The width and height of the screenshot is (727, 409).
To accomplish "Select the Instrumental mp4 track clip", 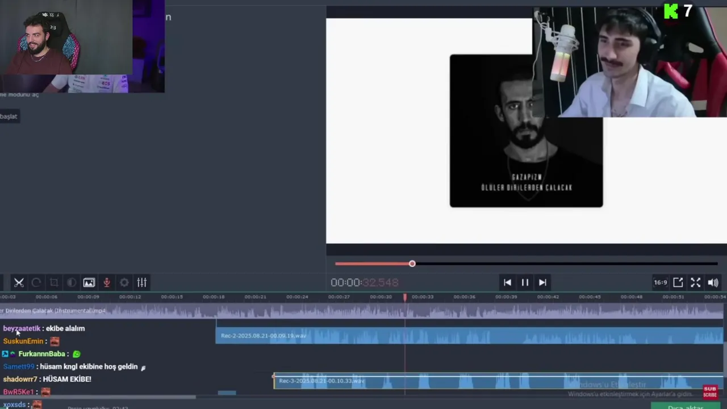I will coord(361,311).
